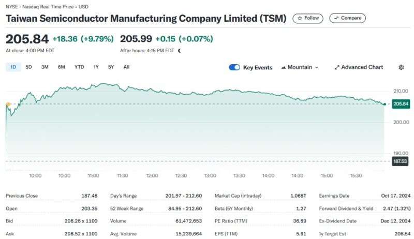Toggle the Key Events switch off
This screenshot has height=239, width=414.
coord(234,67)
